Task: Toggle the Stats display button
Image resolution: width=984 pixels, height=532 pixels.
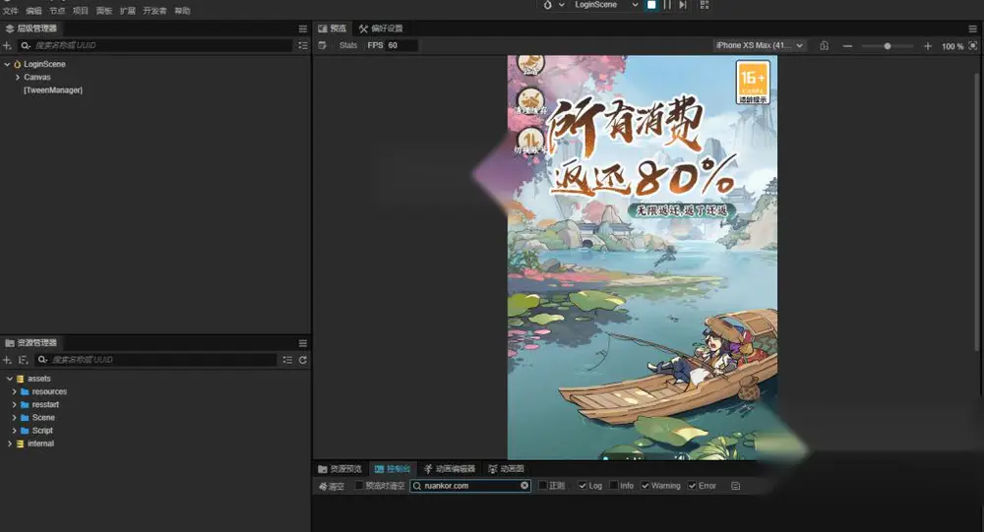Action: click(x=348, y=46)
